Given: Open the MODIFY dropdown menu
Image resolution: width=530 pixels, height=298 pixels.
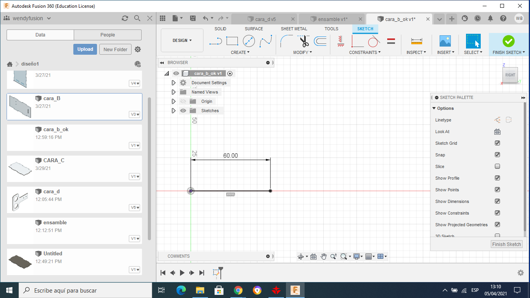Looking at the screenshot, I should coord(302,52).
